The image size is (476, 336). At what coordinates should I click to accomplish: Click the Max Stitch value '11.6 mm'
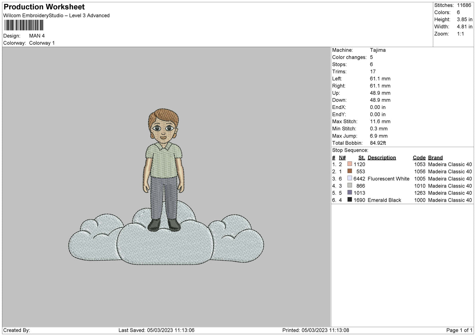(380, 121)
